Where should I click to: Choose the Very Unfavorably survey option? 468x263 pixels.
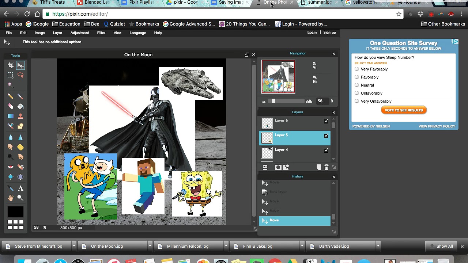click(356, 101)
